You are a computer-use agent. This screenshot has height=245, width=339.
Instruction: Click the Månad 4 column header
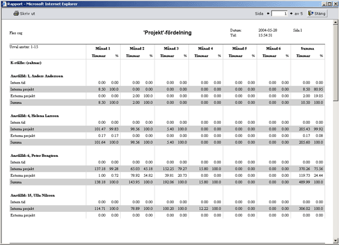click(x=206, y=48)
